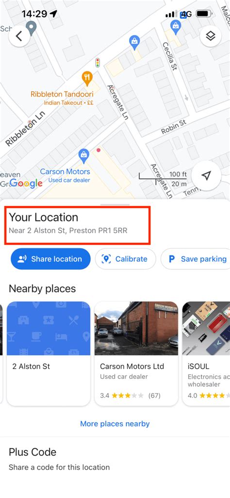Open the Carson Motors Ltd card
The height and width of the screenshot is (498, 230).
point(136,354)
